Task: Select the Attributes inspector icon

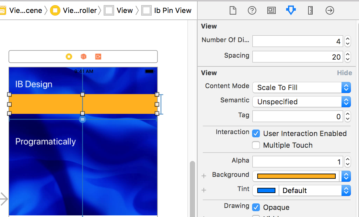Action: click(291, 11)
